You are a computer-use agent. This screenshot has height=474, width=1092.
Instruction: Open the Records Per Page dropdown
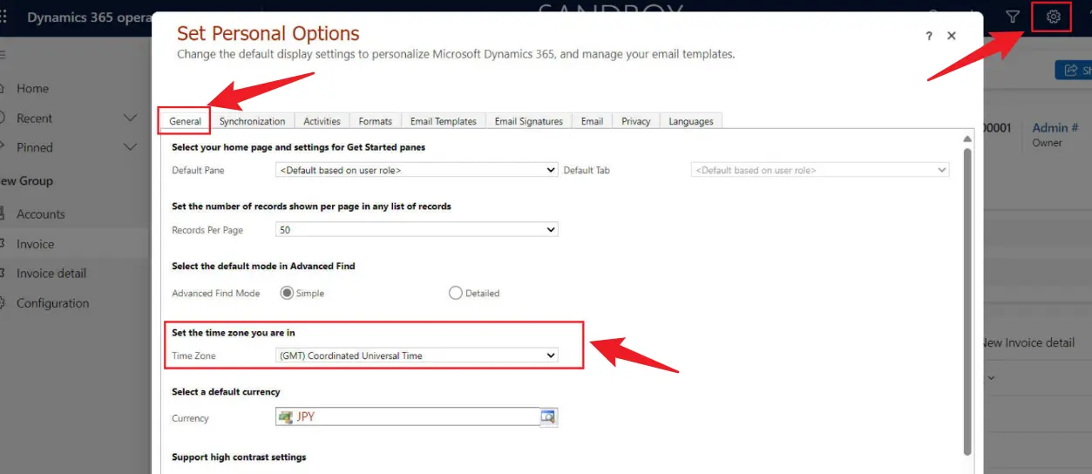(x=417, y=230)
